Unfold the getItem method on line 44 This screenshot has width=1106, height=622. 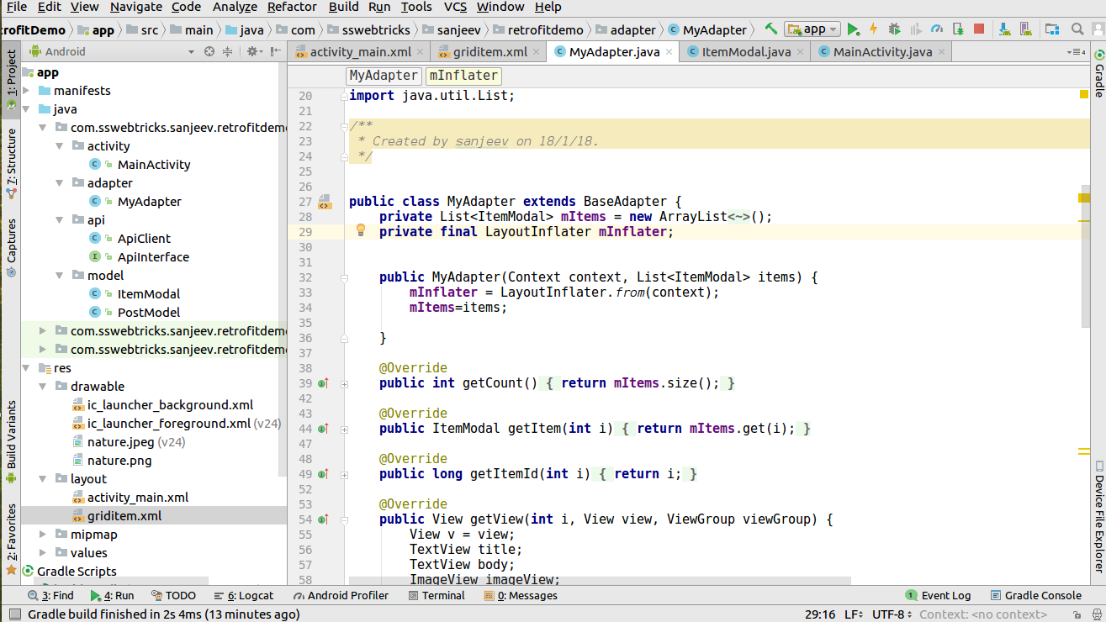click(345, 429)
